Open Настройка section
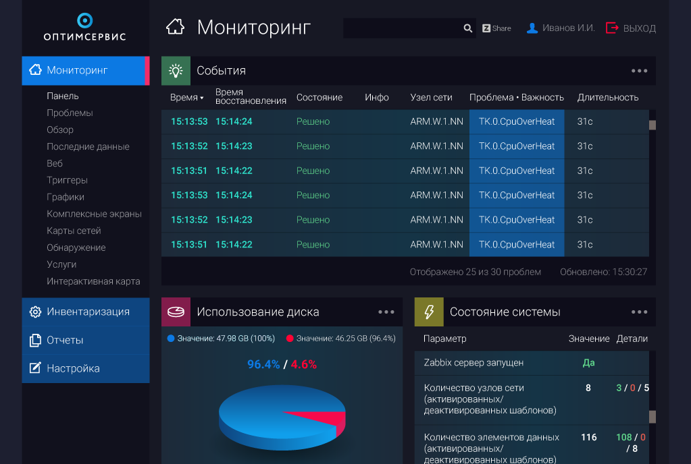This screenshot has width=691, height=464. pyautogui.click(x=86, y=368)
